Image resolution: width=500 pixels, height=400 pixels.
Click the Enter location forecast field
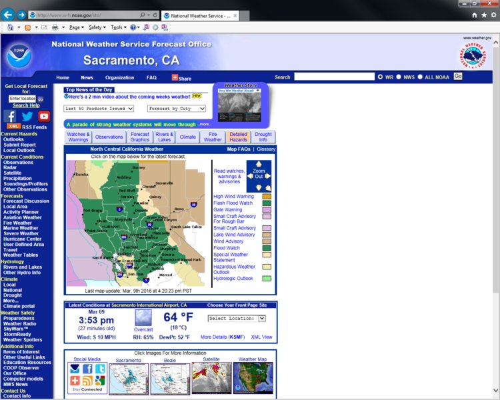click(22, 99)
